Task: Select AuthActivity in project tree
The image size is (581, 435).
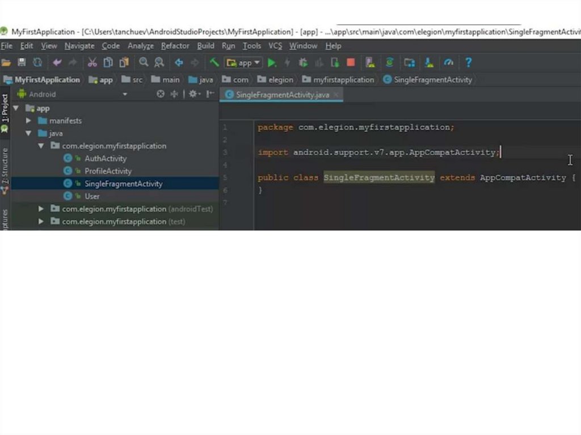Action: (105, 159)
